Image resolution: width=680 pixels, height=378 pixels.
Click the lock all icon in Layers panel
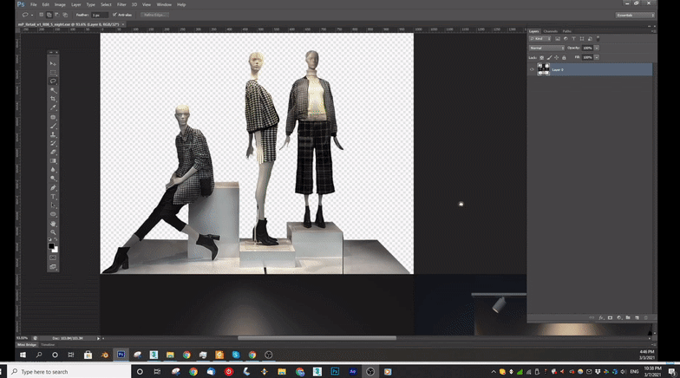[564, 57]
